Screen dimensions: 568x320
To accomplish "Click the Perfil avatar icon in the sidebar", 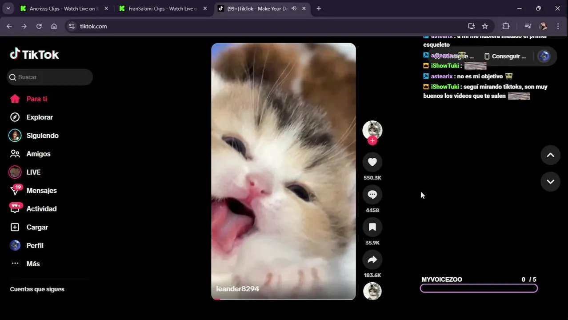I will (x=15, y=245).
